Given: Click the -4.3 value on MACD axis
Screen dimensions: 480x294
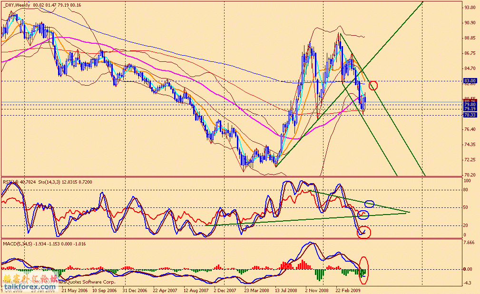Looking at the screenshot, I should click(468, 283).
